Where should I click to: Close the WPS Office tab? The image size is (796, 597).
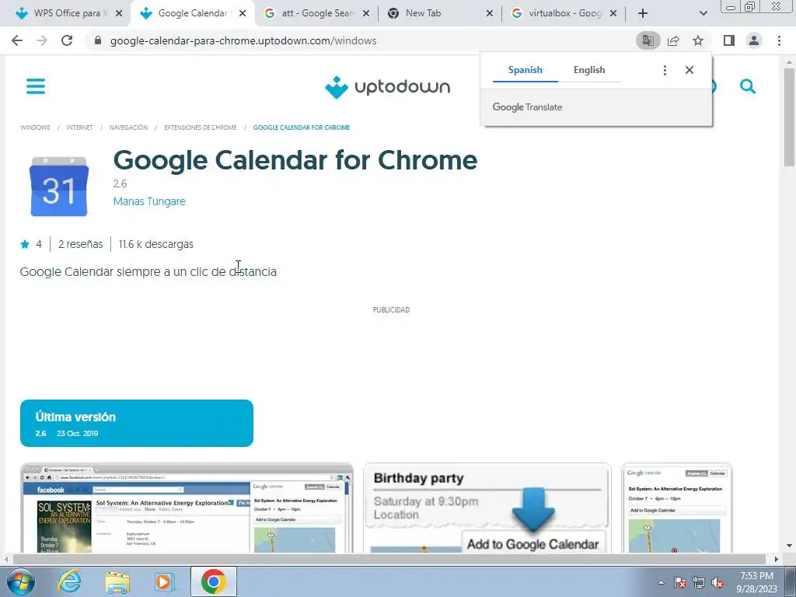(119, 13)
